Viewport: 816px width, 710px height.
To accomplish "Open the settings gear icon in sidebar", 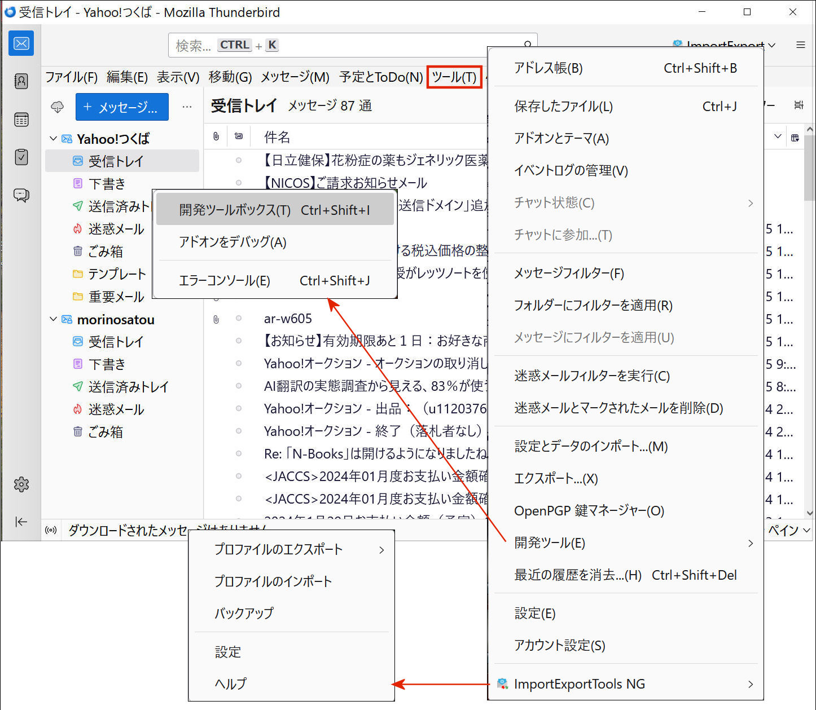I will (x=21, y=484).
